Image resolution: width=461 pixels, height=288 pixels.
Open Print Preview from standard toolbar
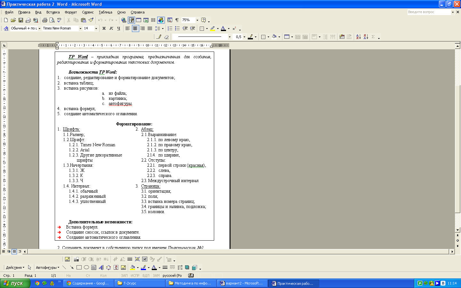pos(52,20)
